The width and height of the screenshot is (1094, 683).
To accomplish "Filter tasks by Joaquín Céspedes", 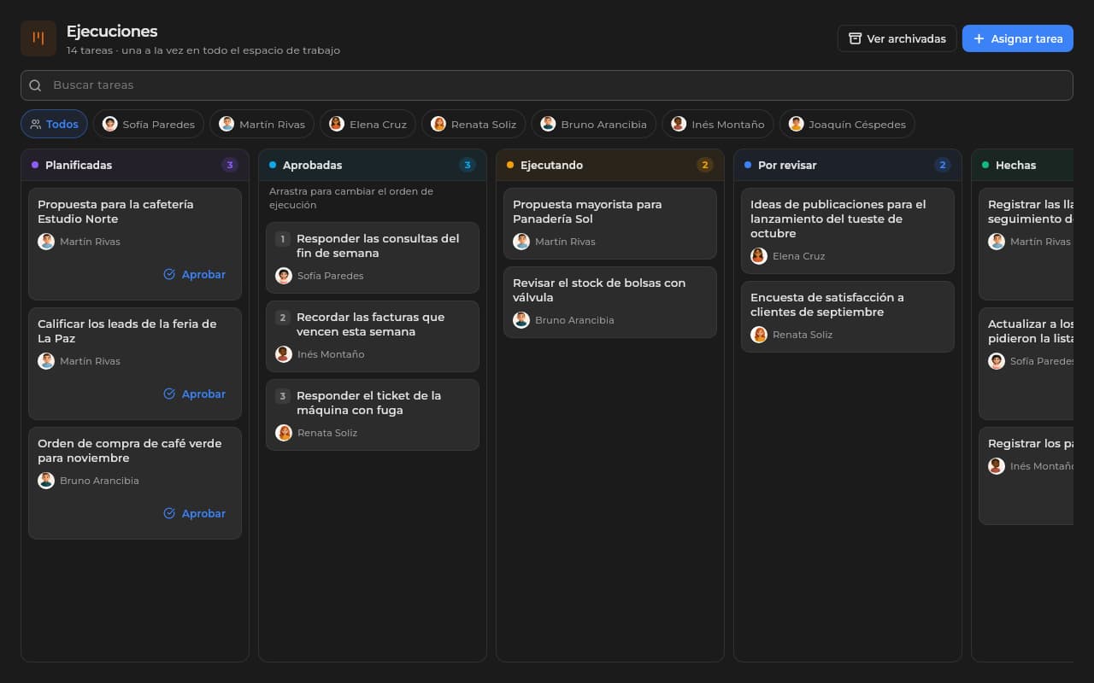I will coord(847,124).
